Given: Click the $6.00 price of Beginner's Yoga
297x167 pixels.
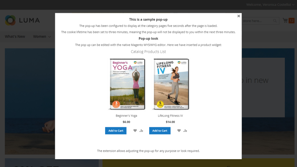Looking at the screenshot, I should [x=126, y=122].
